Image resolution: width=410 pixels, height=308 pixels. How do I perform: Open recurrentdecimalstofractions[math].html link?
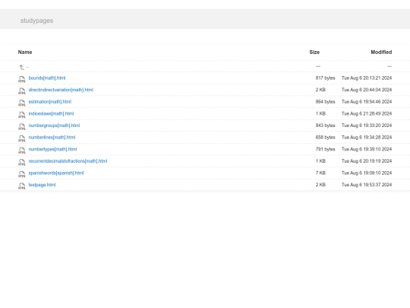68,161
